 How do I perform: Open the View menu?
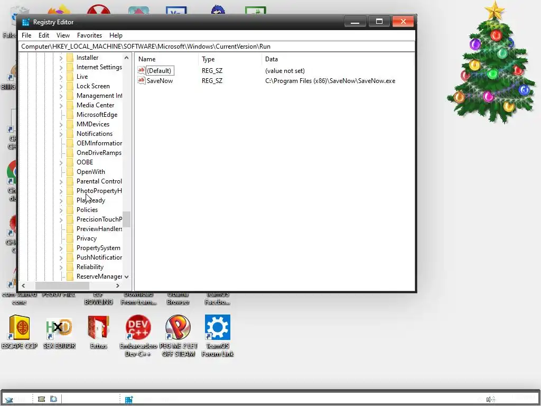(63, 35)
